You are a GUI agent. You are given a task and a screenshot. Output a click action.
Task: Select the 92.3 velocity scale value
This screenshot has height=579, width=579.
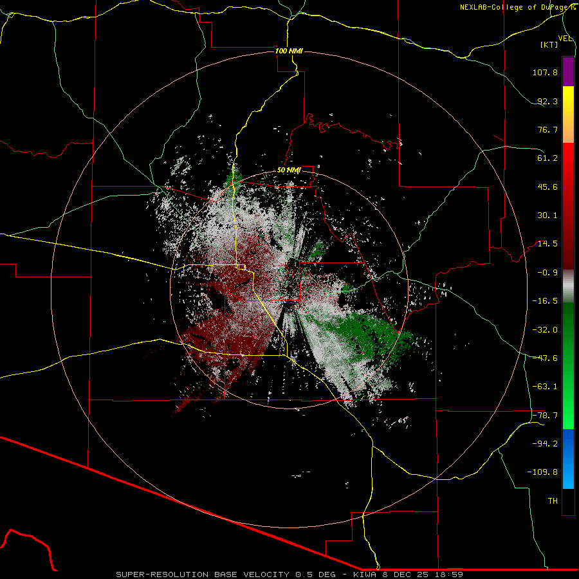pyautogui.click(x=547, y=101)
